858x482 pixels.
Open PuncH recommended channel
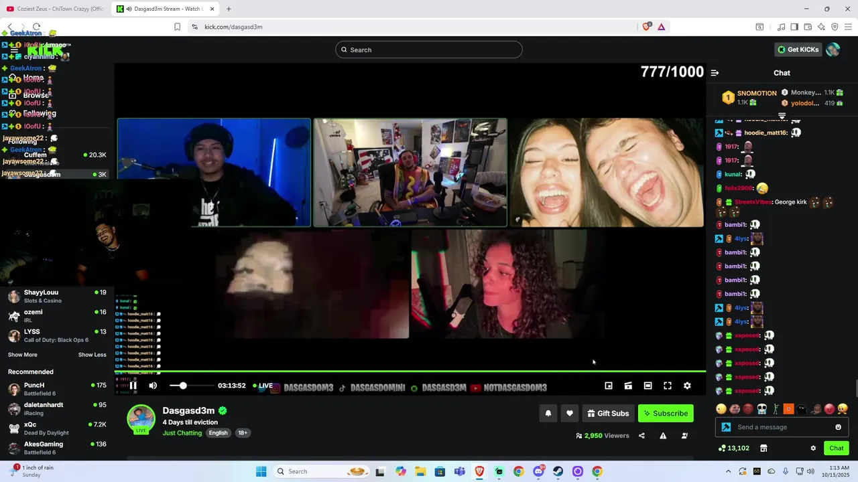pyautogui.click(x=57, y=389)
